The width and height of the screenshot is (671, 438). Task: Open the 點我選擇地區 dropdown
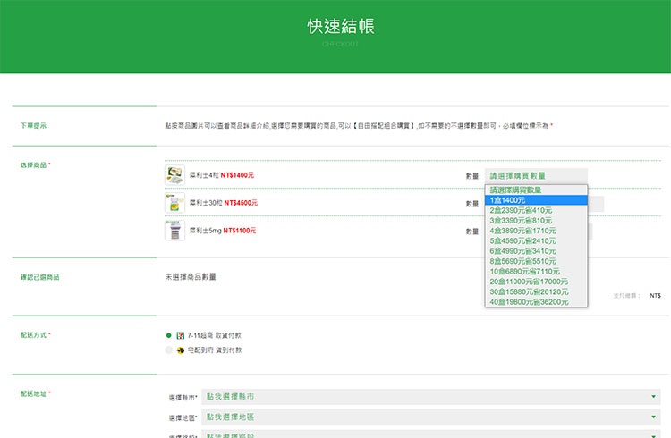(431, 417)
